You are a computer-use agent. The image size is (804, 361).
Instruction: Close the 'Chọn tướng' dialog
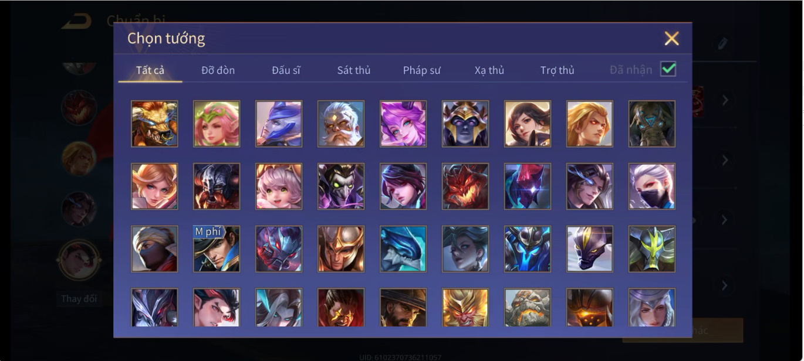[671, 39]
